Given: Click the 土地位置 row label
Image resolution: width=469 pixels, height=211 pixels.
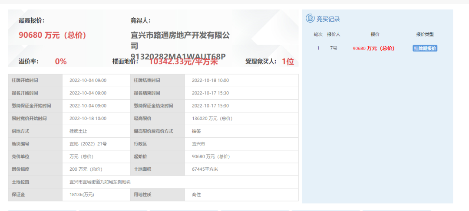Looking at the screenshot, I should [21, 182].
